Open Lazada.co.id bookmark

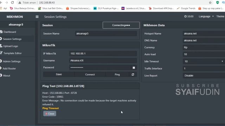click(x=134, y=8)
